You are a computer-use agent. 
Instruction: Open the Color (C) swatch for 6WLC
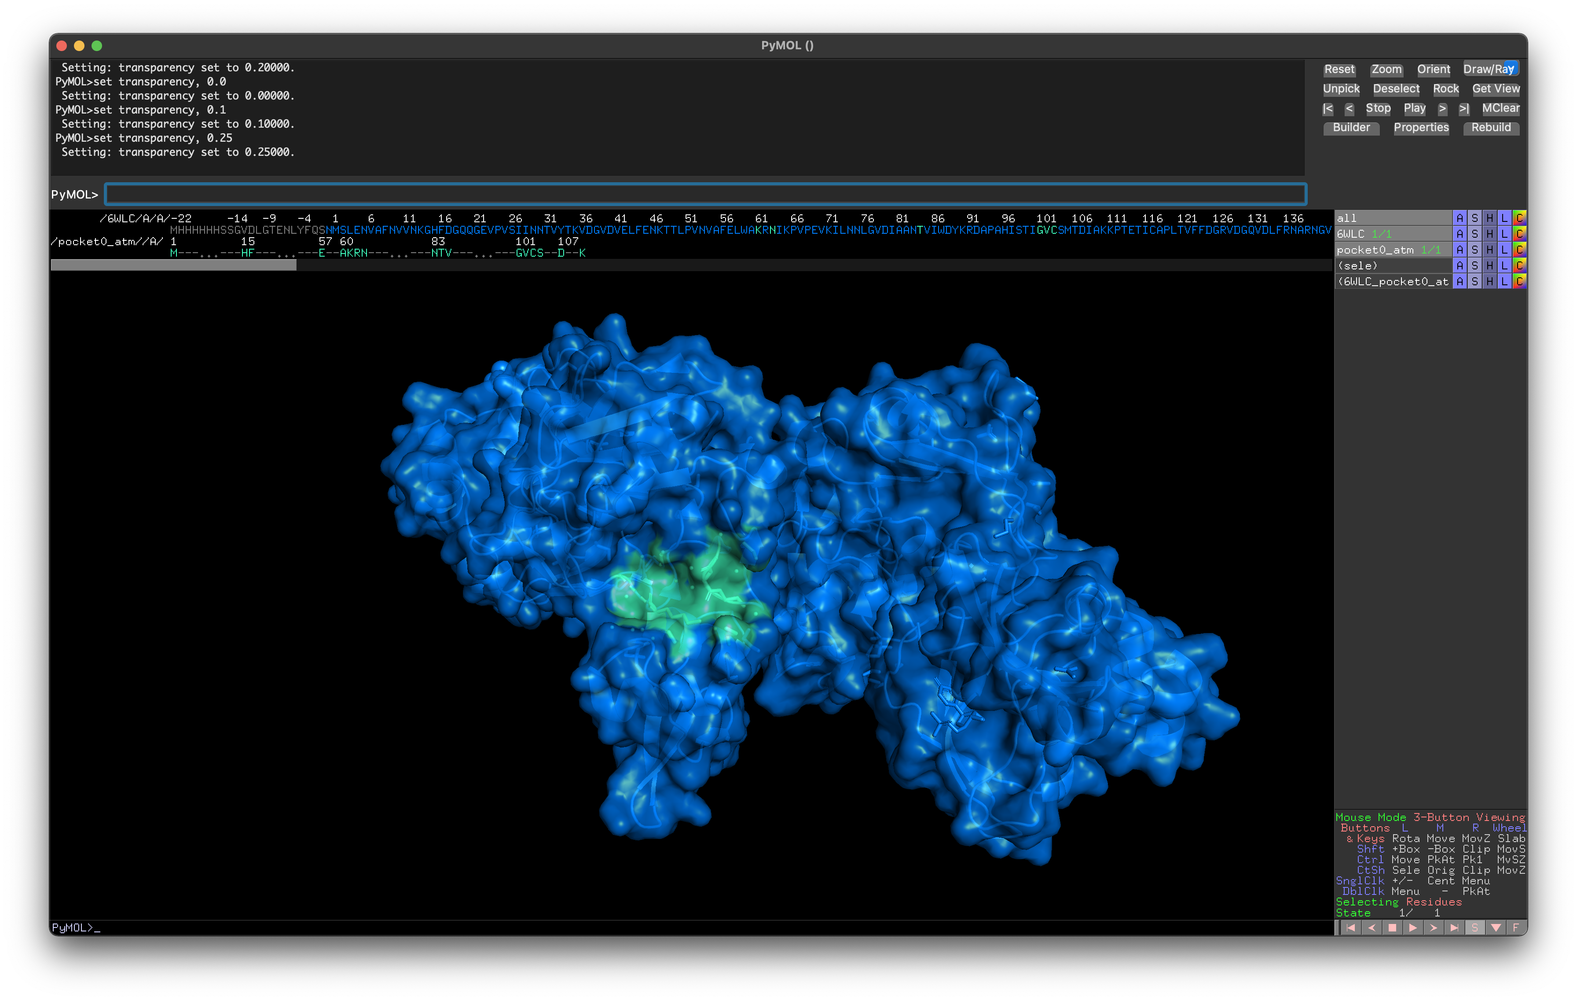pos(1519,234)
